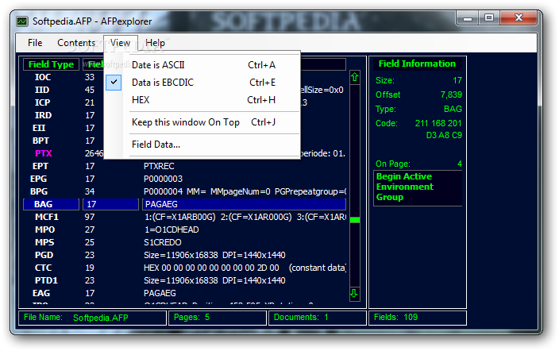Screen dimensions: 559x351
Task: Select the EII field row
Action: click(x=184, y=128)
